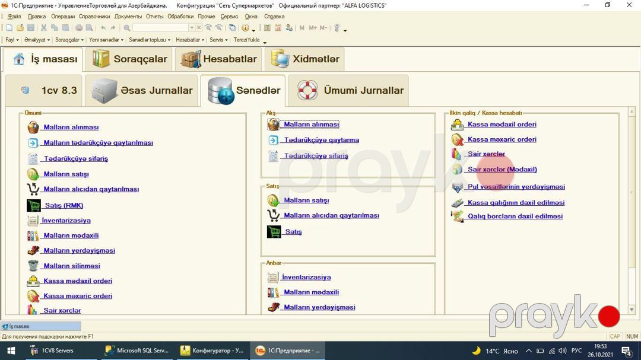
Task: Click the Kassa məxaric orderi icon in Kassa hesabatı
Action: point(457,139)
